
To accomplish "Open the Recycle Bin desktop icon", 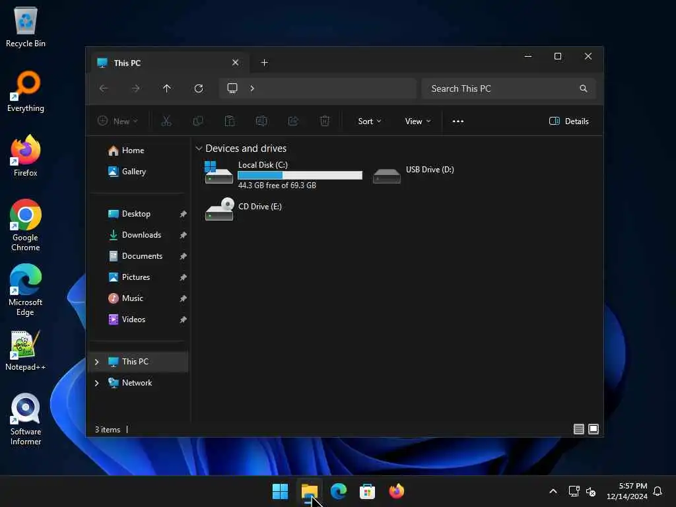I will [x=26, y=26].
